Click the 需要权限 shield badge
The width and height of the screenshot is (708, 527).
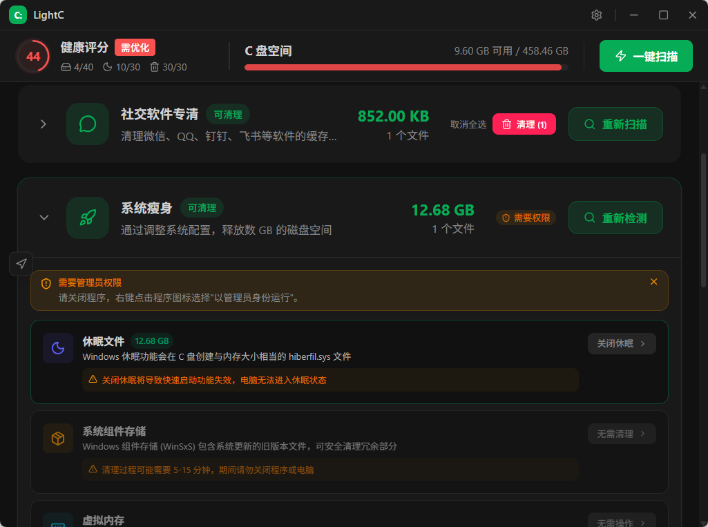point(526,218)
